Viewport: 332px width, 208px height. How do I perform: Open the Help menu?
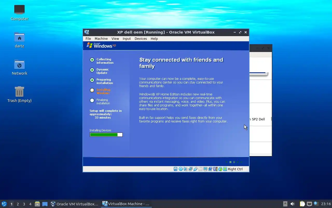(x=154, y=38)
